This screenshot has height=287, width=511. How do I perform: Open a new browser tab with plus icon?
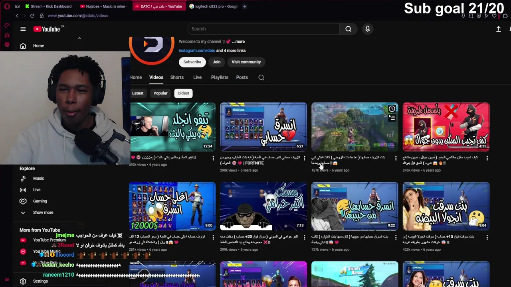[x=245, y=6]
